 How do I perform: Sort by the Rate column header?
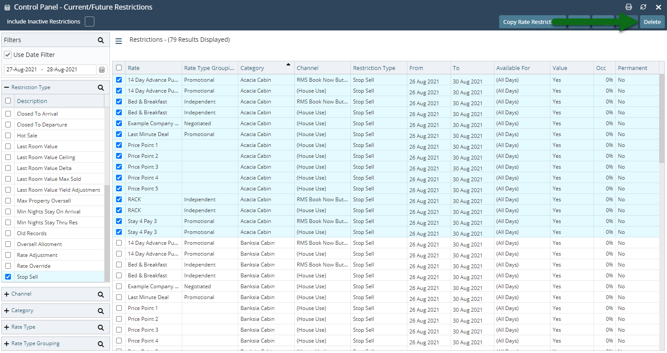(x=153, y=68)
